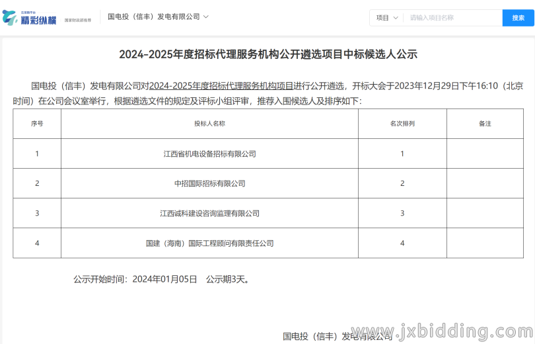
Task: Open the underlined 2024-2025年度招标代理服务机构项目 link
Action: pyautogui.click(x=221, y=85)
